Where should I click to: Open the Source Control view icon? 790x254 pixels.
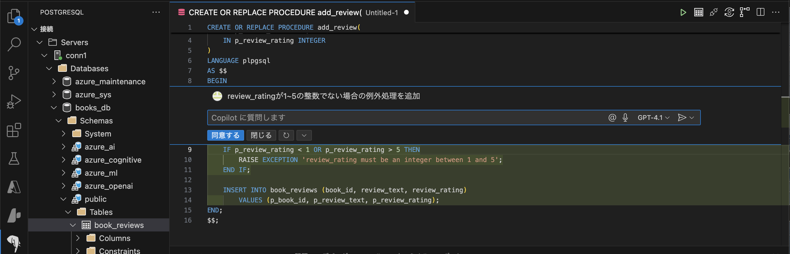pos(14,73)
